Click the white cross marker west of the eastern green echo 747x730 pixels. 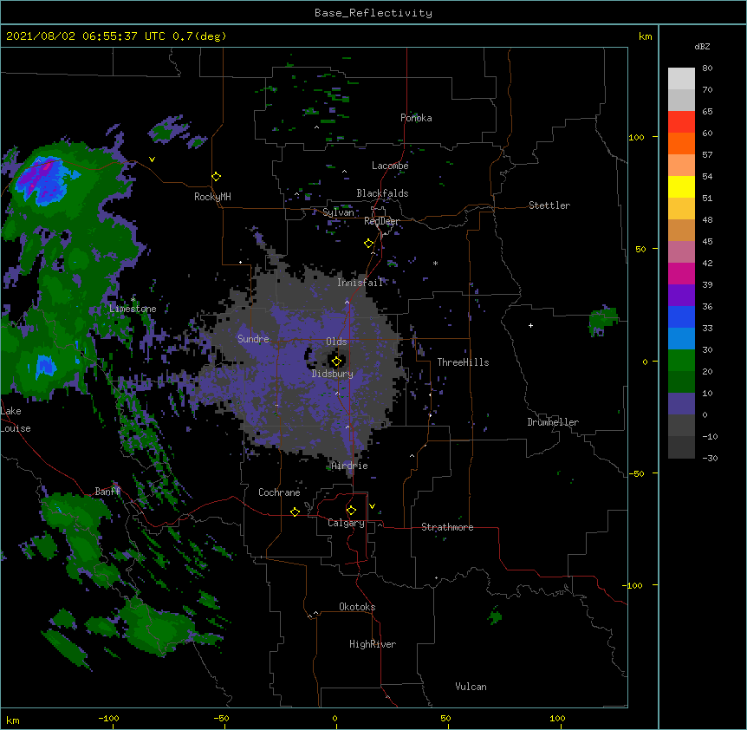[530, 325]
